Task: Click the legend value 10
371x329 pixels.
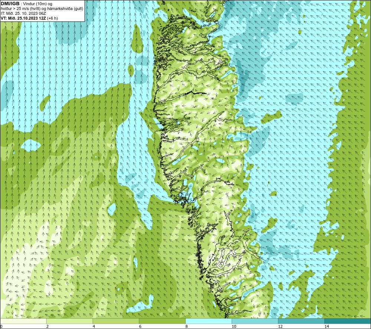Action: coord(234,327)
